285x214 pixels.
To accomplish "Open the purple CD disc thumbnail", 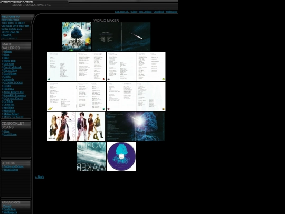I will [121, 156].
